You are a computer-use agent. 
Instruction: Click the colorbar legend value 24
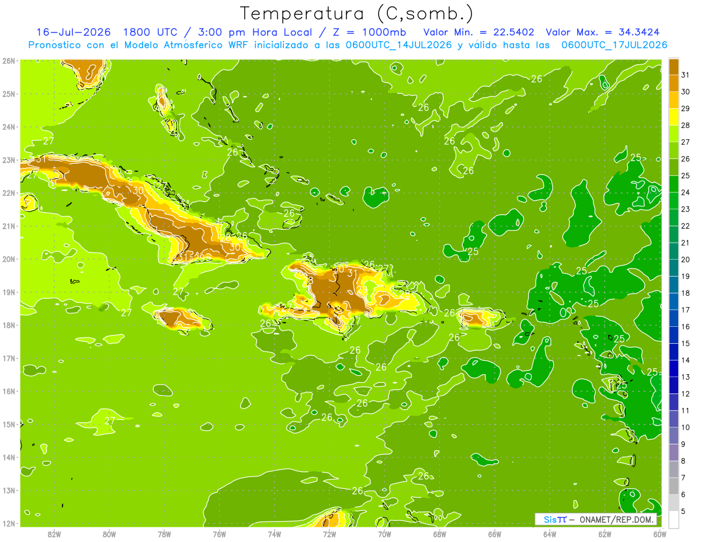685,192
